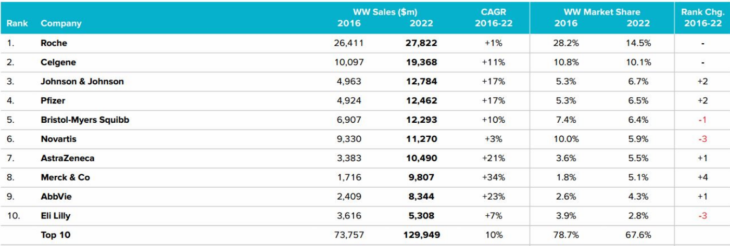This screenshot has width=730, height=246.
Task: Select the Celgene company cell
Action: 58,62
